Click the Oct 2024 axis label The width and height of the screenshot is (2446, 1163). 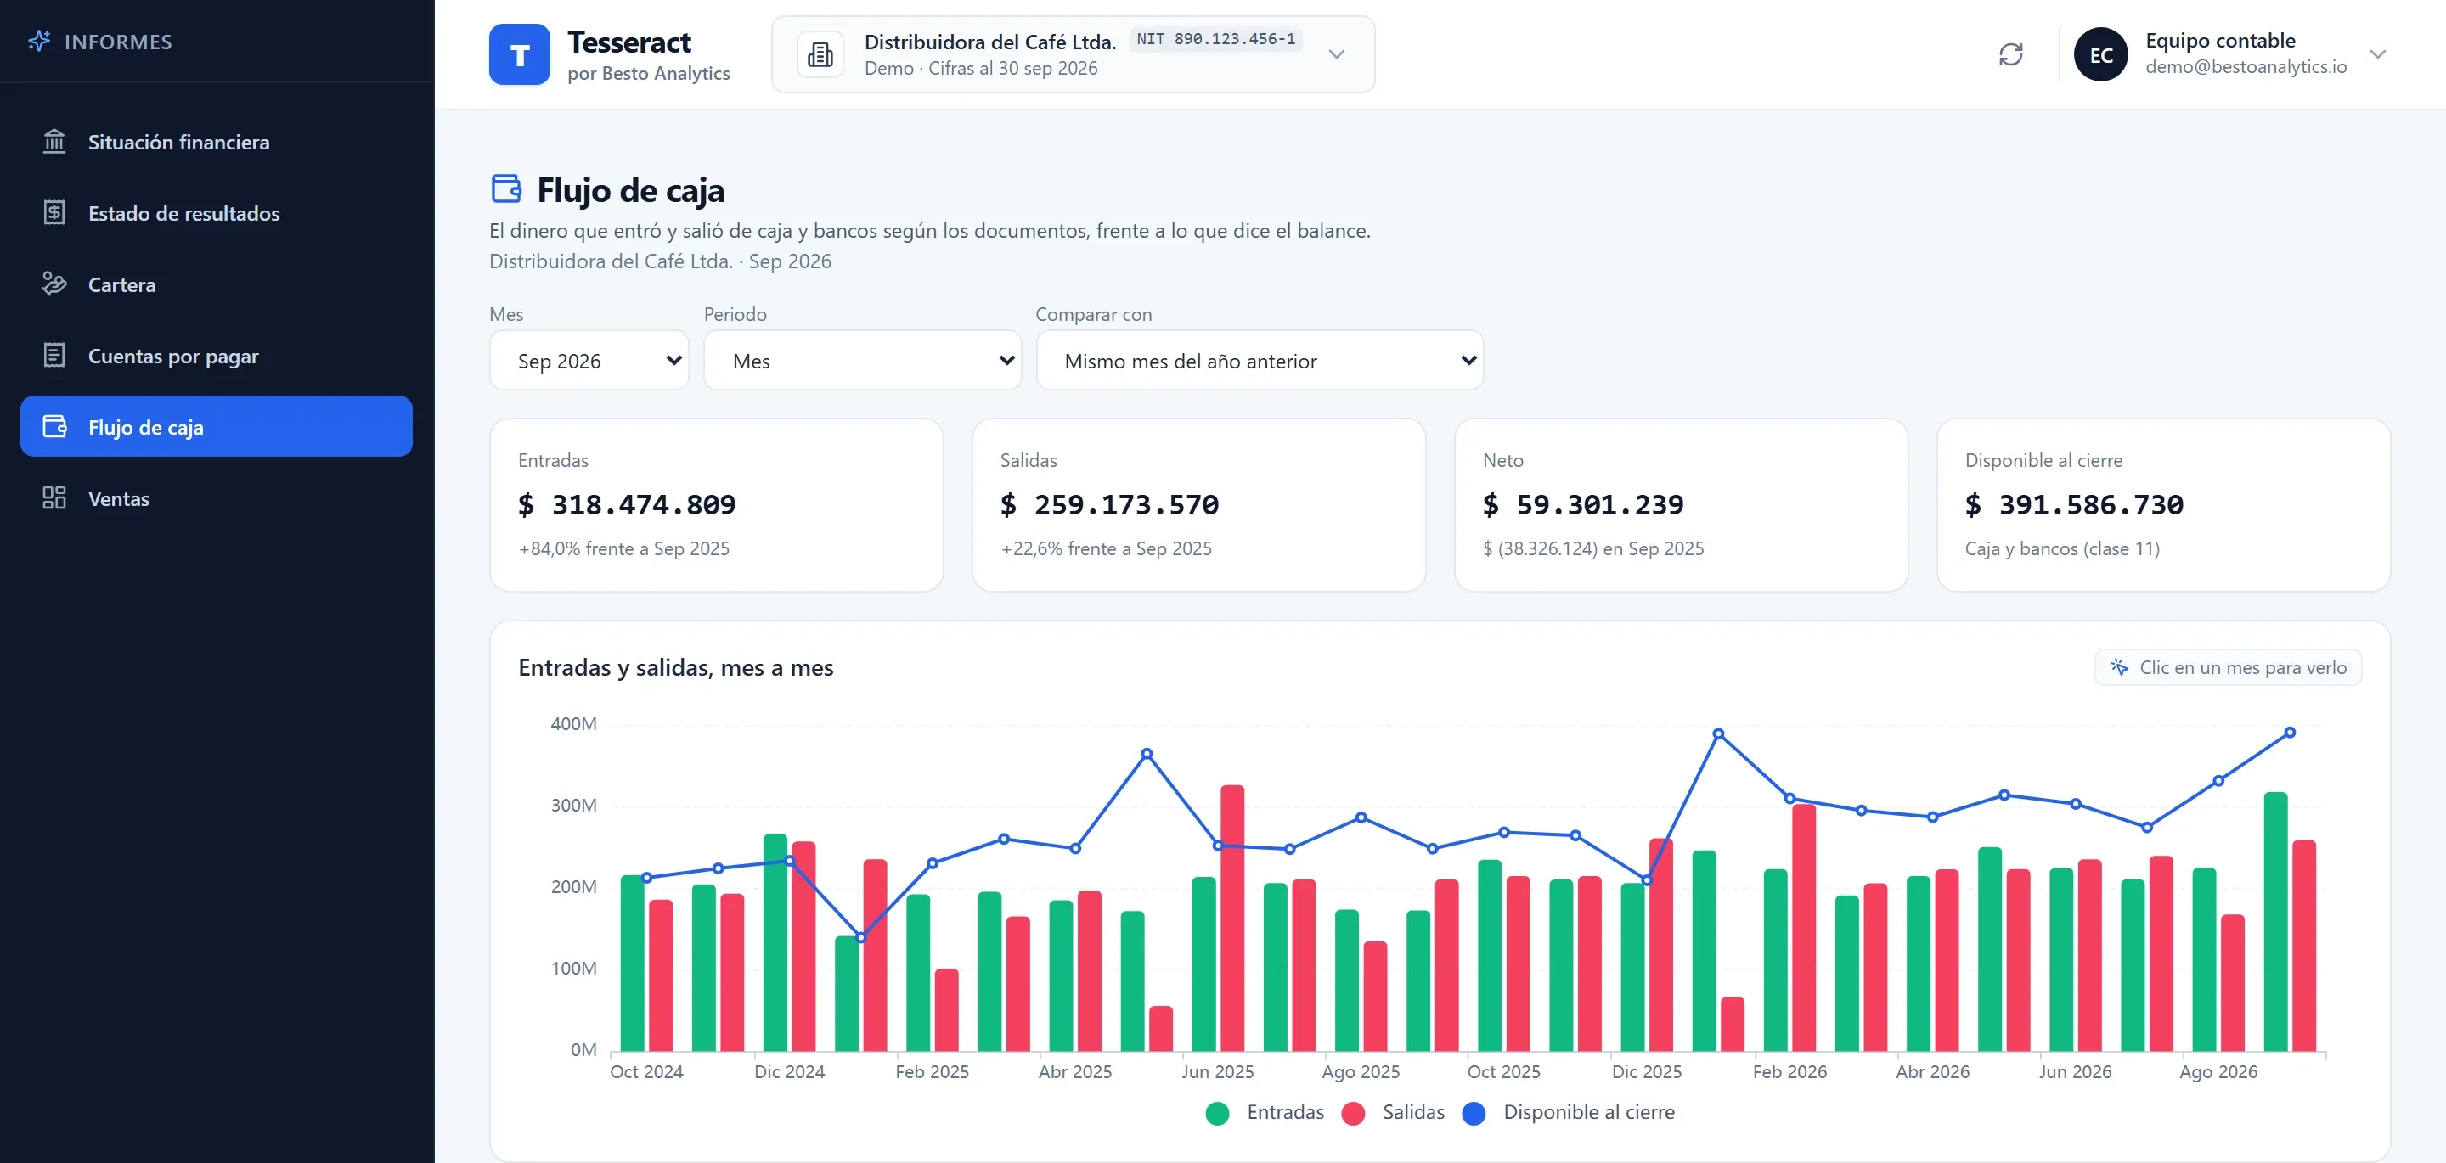[645, 1071]
